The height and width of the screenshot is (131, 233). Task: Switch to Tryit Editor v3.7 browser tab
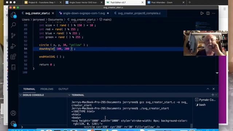pos(125,3)
